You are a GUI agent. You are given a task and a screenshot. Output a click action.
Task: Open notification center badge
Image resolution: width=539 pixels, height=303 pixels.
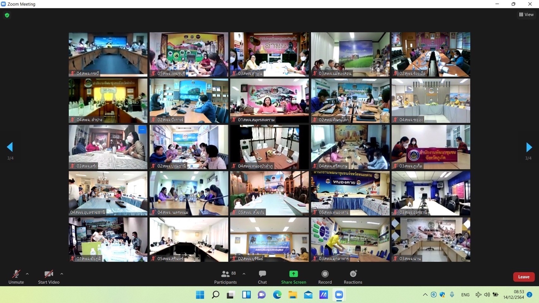(x=530, y=295)
